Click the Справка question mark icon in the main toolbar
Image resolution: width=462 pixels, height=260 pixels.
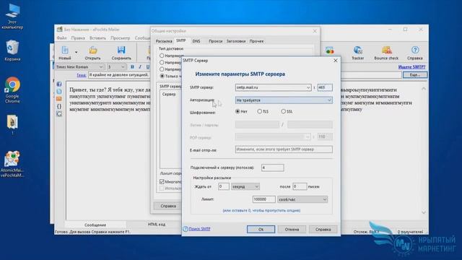point(415,50)
